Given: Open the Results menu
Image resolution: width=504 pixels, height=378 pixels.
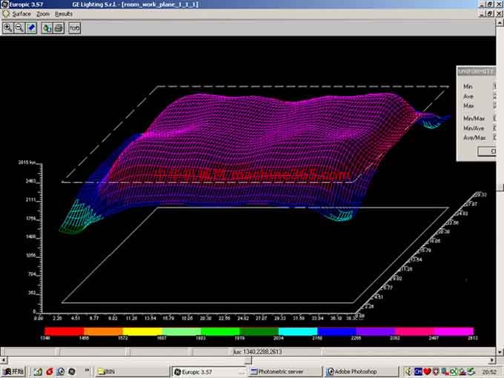Looking at the screenshot, I should click(64, 14).
